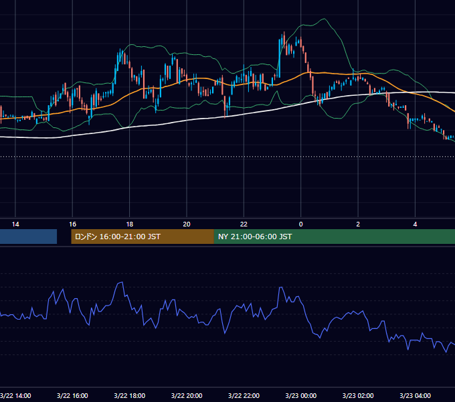
Task: Click the 22 hour axis label
Action: point(244,224)
